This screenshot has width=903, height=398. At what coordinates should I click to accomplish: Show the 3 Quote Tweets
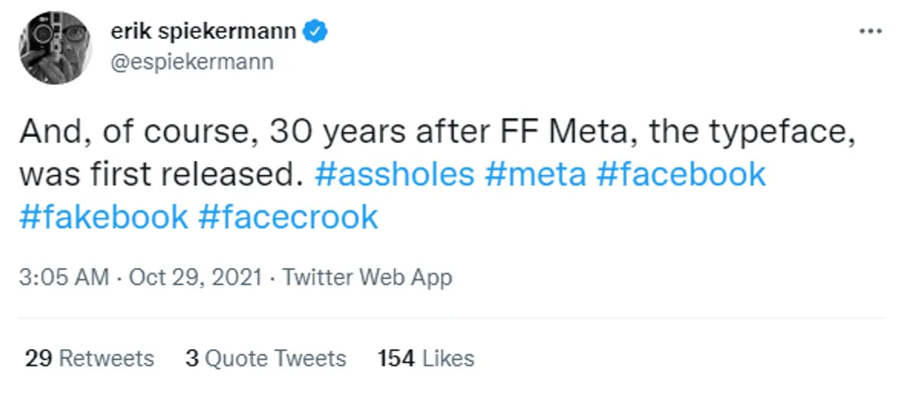(266, 358)
